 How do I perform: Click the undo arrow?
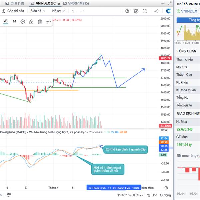(x=74, y=11)
